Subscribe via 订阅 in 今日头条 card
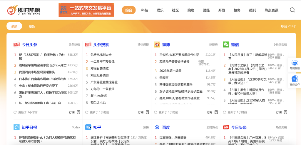 click(72, 112)
